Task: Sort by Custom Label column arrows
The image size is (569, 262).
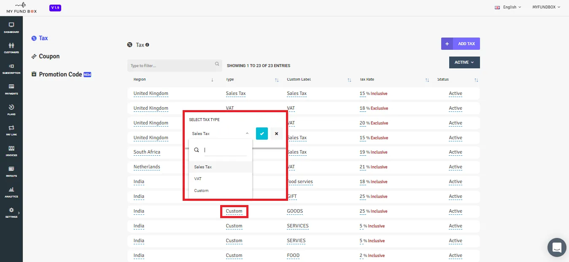Action: click(x=349, y=80)
